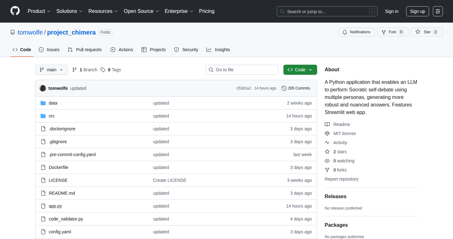This screenshot has height=239, width=453.
Task: Click the fork count badge showing 0
Action: (401, 32)
